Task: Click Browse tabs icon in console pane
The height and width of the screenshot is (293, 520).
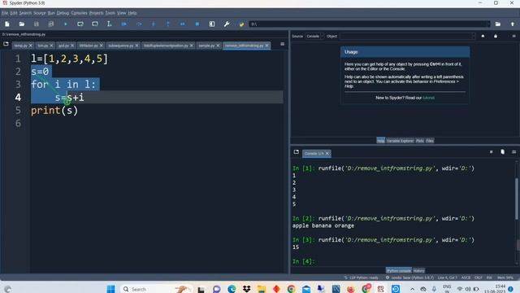Action: pyautogui.click(x=296, y=152)
